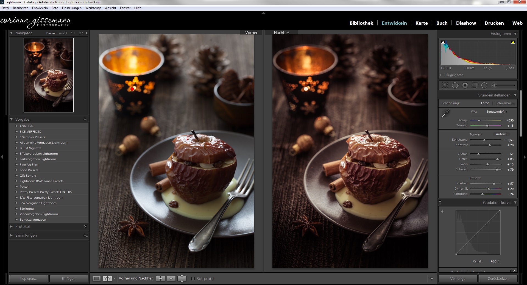
Task: Open the WA Benutzerdef. dropdown
Action: pyautogui.click(x=497, y=112)
